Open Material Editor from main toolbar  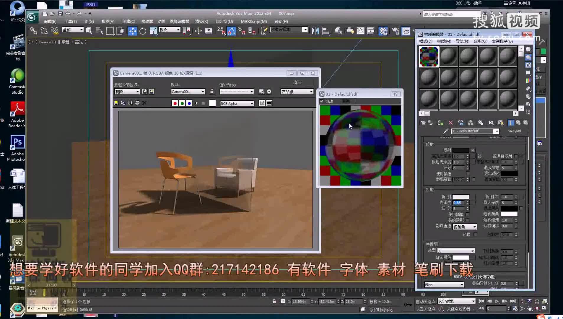(x=383, y=31)
